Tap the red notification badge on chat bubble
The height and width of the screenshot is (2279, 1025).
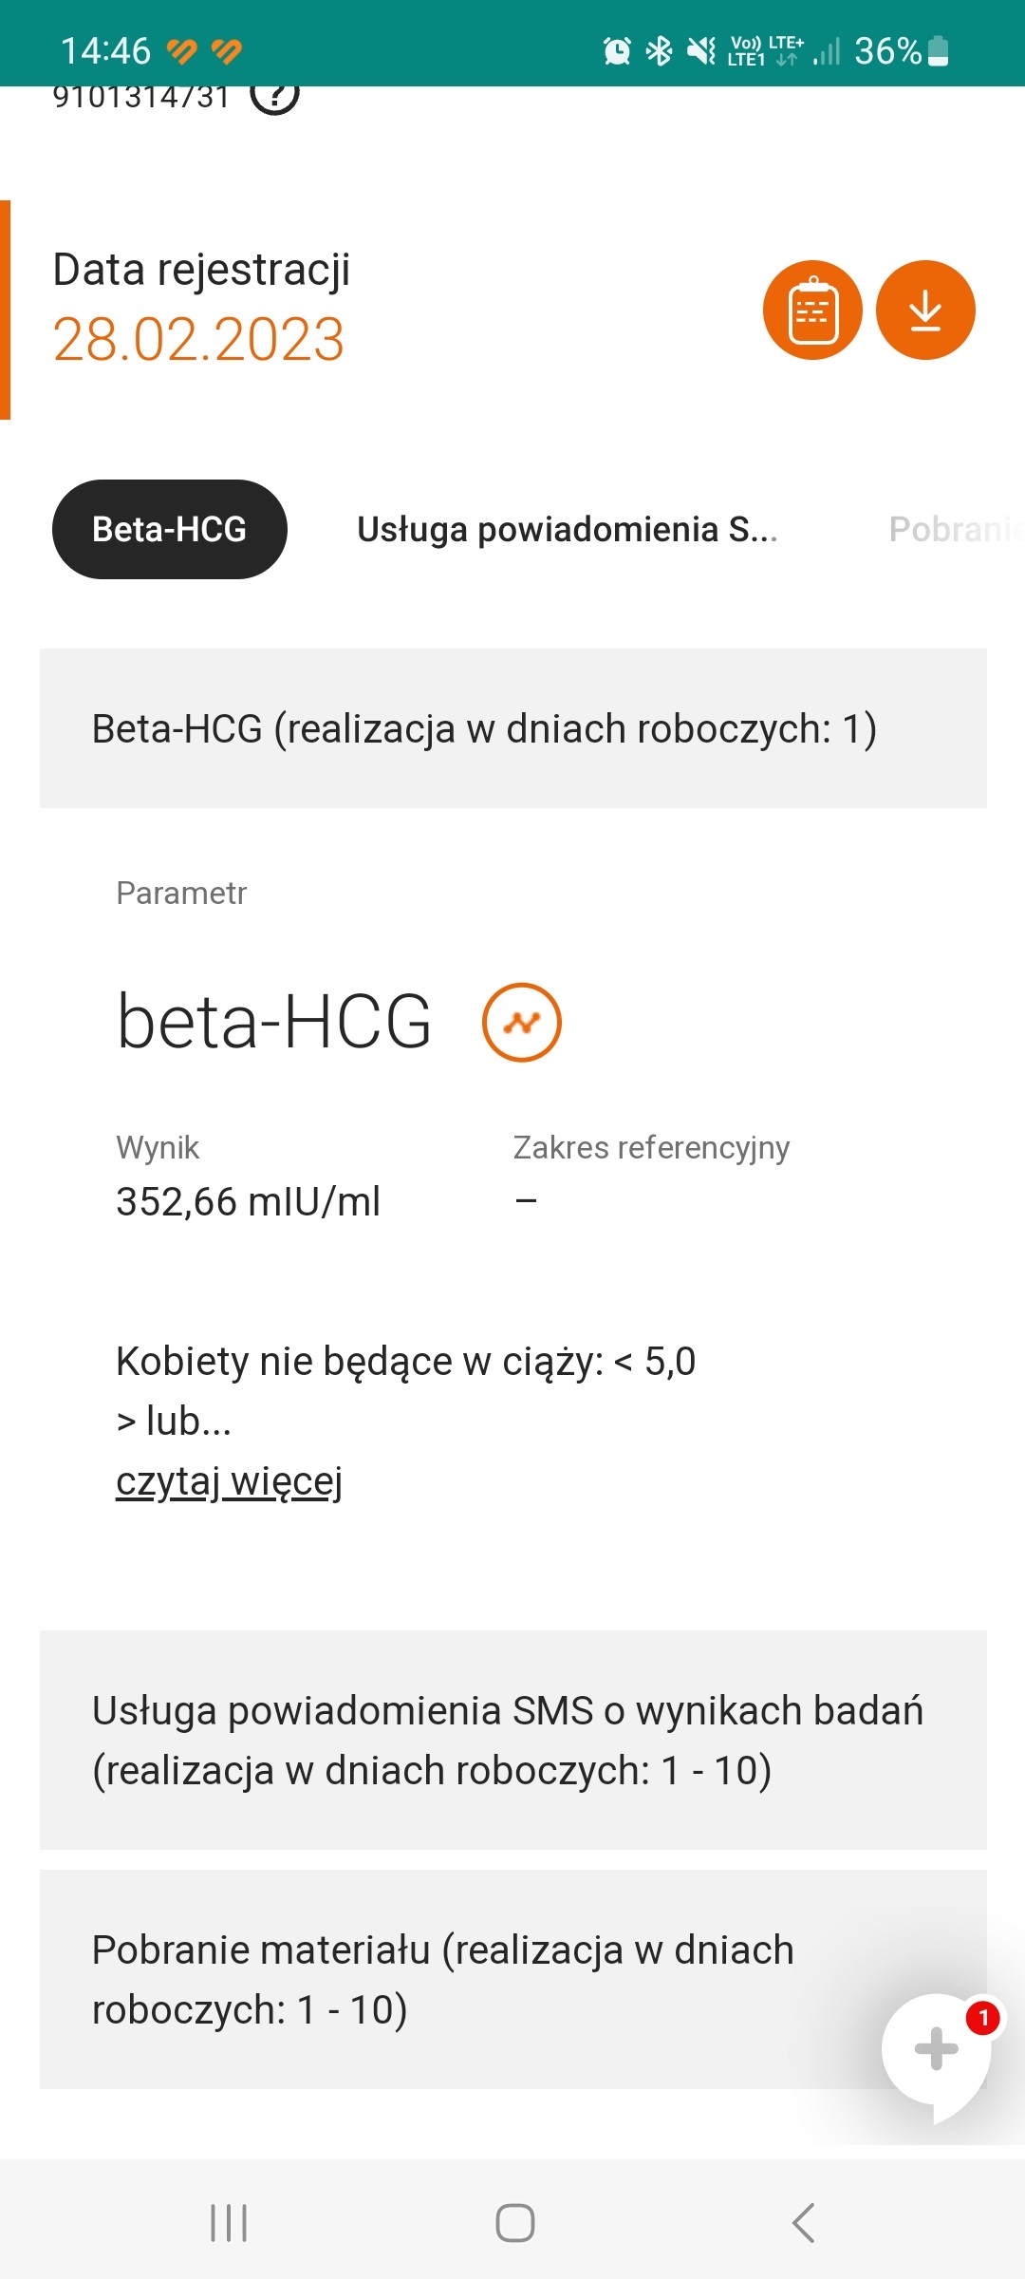point(983,2017)
